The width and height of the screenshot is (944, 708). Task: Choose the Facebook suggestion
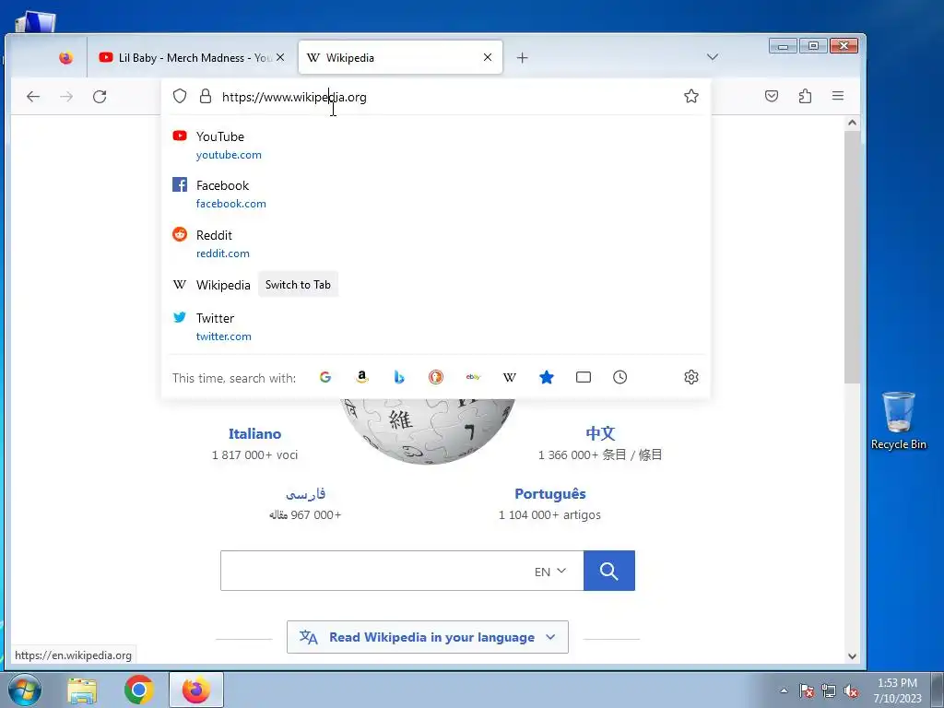(436, 194)
